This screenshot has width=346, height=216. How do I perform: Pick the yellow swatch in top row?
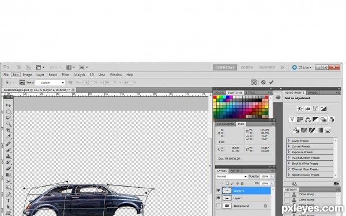click(218, 97)
